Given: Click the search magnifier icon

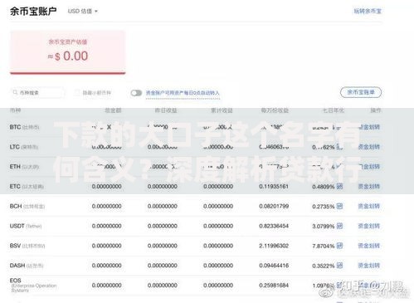Looking at the screenshot, I should coord(15,92).
